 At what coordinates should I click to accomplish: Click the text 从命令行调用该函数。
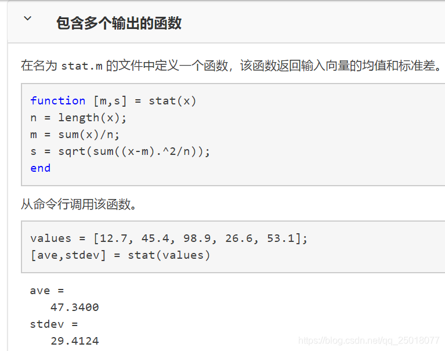pos(78,204)
